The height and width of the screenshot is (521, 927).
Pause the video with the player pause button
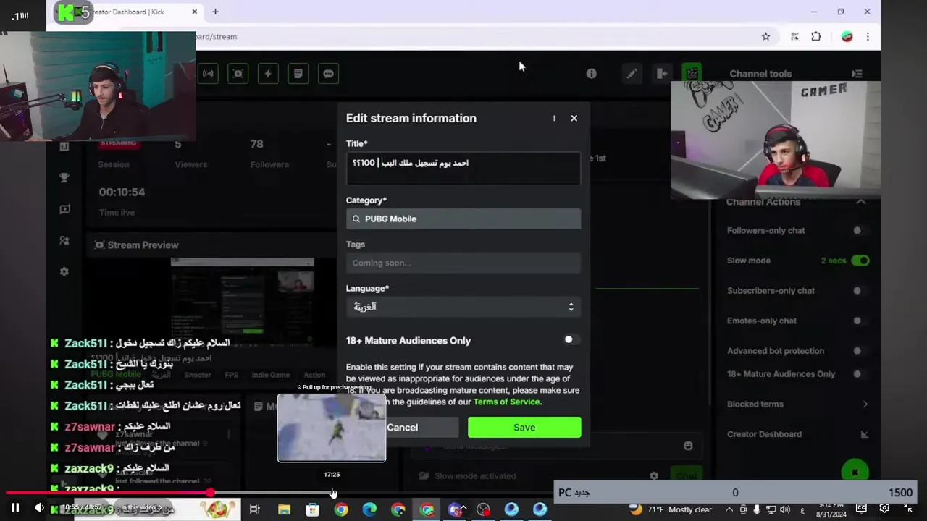click(x=15, y=508)
